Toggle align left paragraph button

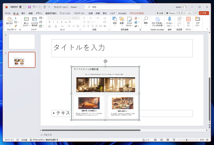84,26
